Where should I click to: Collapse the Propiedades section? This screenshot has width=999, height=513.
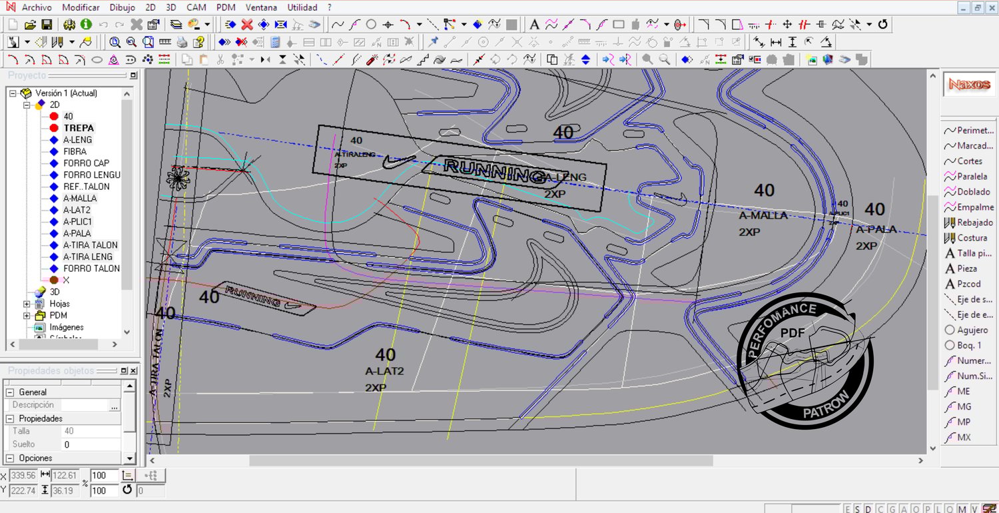tap(10, 418)
